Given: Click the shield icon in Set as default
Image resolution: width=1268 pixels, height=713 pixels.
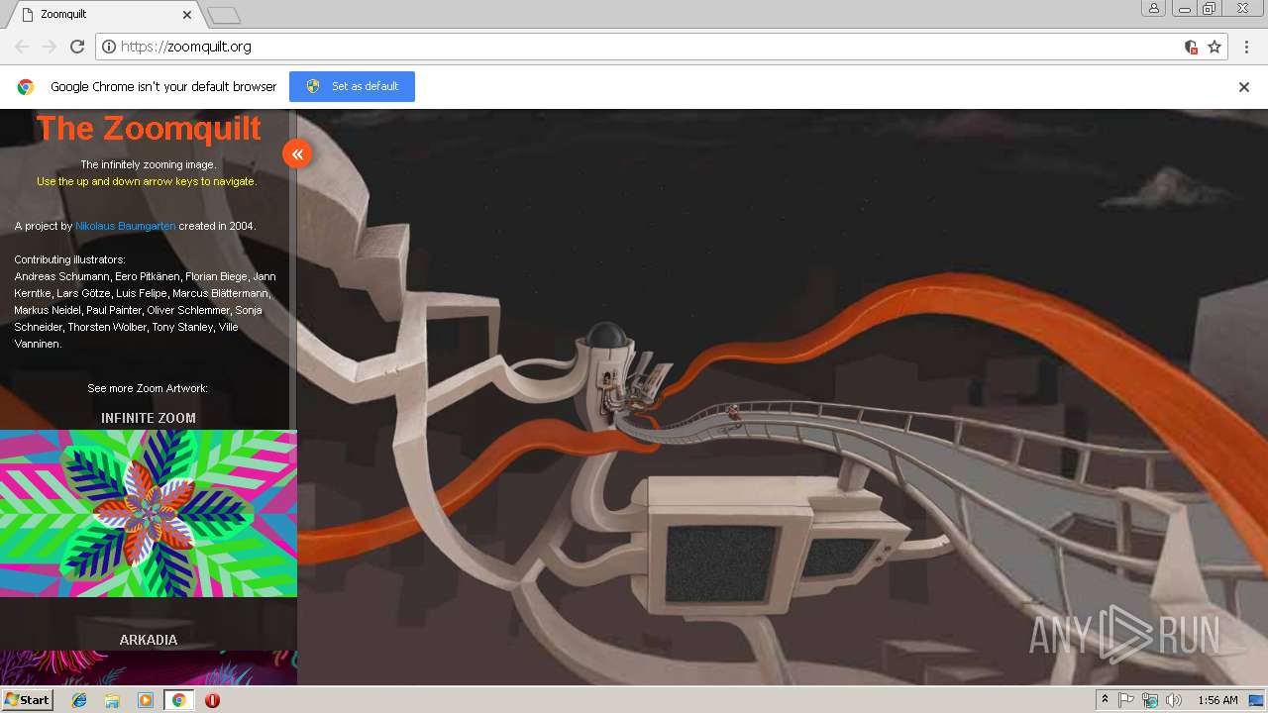Looking at the screenshot, I should pos(313,86).
